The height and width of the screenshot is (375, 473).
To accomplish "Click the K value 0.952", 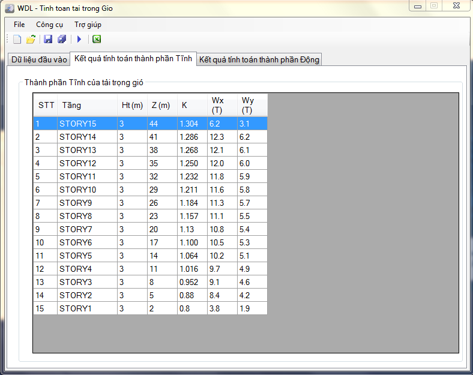I will tap(192, 282).
